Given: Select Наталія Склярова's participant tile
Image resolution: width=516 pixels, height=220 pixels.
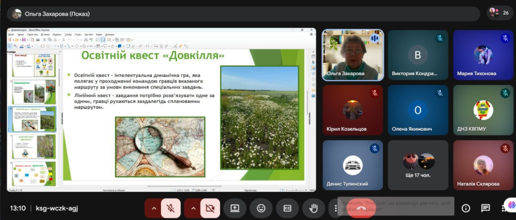Looking at the screenshot, I should pos(483,165).
